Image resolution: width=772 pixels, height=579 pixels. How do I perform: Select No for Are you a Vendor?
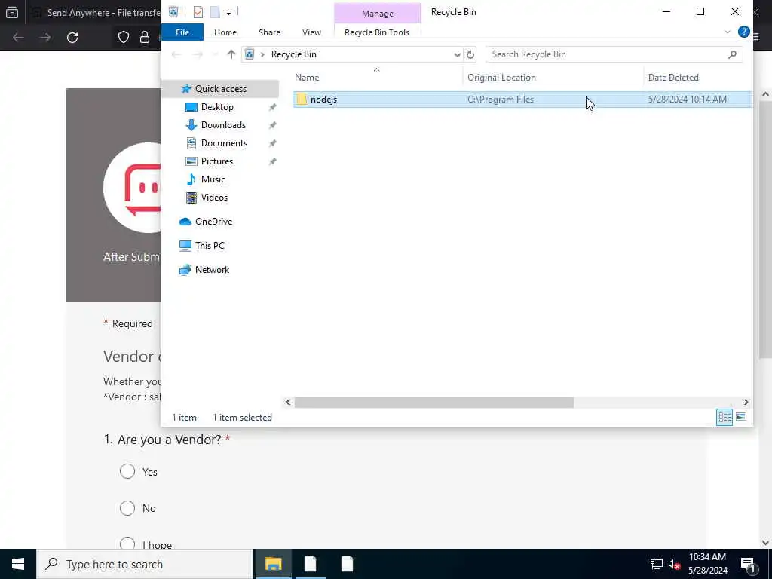pos(127,507)
